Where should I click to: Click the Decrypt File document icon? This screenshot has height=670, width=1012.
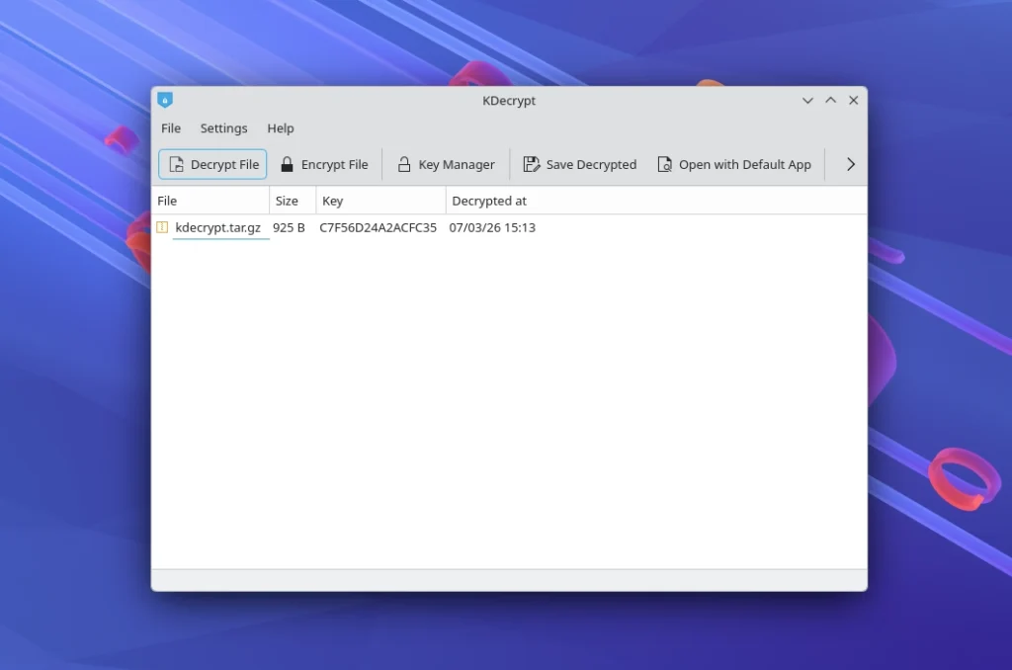point(176,165)
